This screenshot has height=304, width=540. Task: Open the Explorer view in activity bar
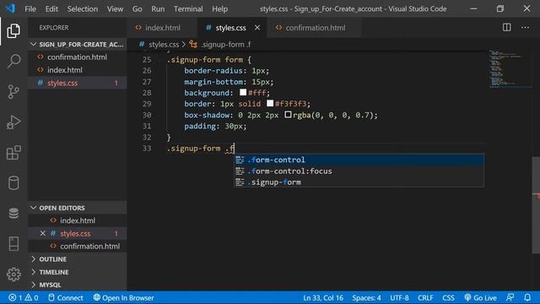click(13, 31)
